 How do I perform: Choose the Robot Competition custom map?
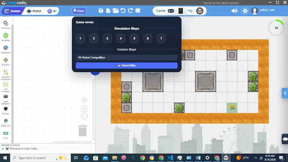(127, 58)
